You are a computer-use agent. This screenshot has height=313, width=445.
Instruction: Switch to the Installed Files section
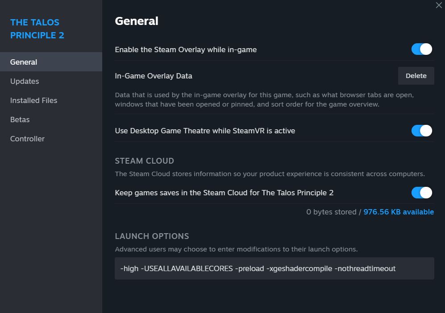point(33,100)
